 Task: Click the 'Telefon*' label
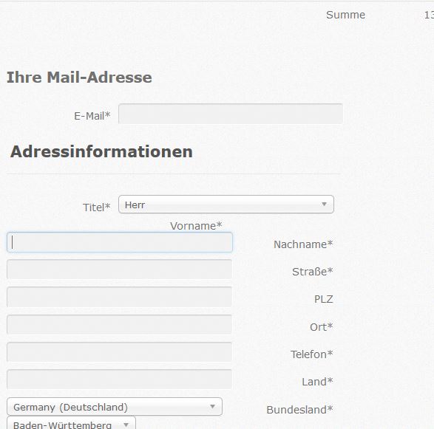312,354
